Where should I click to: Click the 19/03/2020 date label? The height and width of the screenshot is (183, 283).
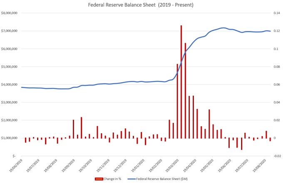point(172,166)
